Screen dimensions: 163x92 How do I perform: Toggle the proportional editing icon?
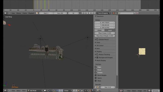click(x=86, y=90)
